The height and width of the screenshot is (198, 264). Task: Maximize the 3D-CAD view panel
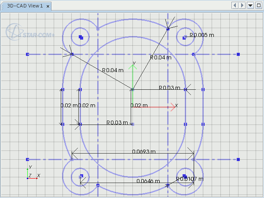tap(258, 5)
